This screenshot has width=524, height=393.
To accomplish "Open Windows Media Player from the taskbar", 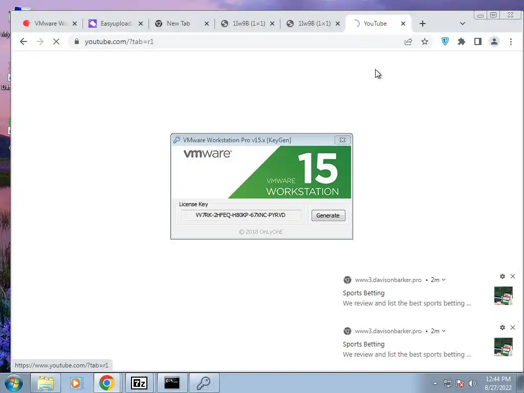I will (x=76, y=383).
